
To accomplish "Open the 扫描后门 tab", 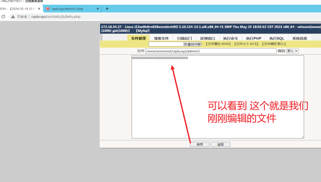I will [184, 38].
